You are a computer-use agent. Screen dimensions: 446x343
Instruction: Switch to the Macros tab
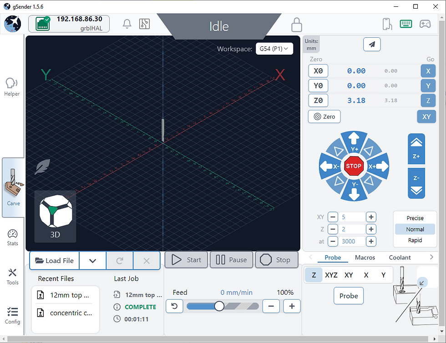click(x=365, y=257)
